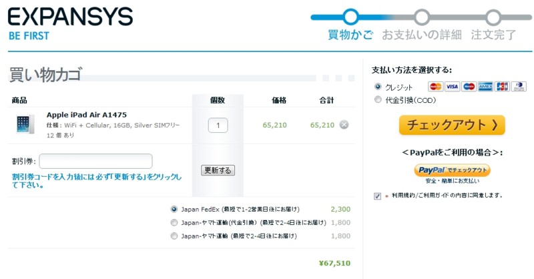Click the AMEX card icon
The image size is (534, 279).
[x=485, y=87]
